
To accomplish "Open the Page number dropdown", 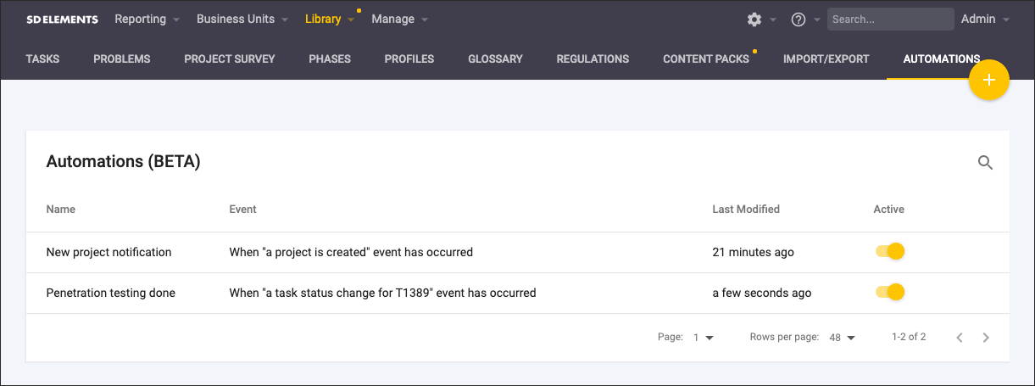I will point(704,338).
